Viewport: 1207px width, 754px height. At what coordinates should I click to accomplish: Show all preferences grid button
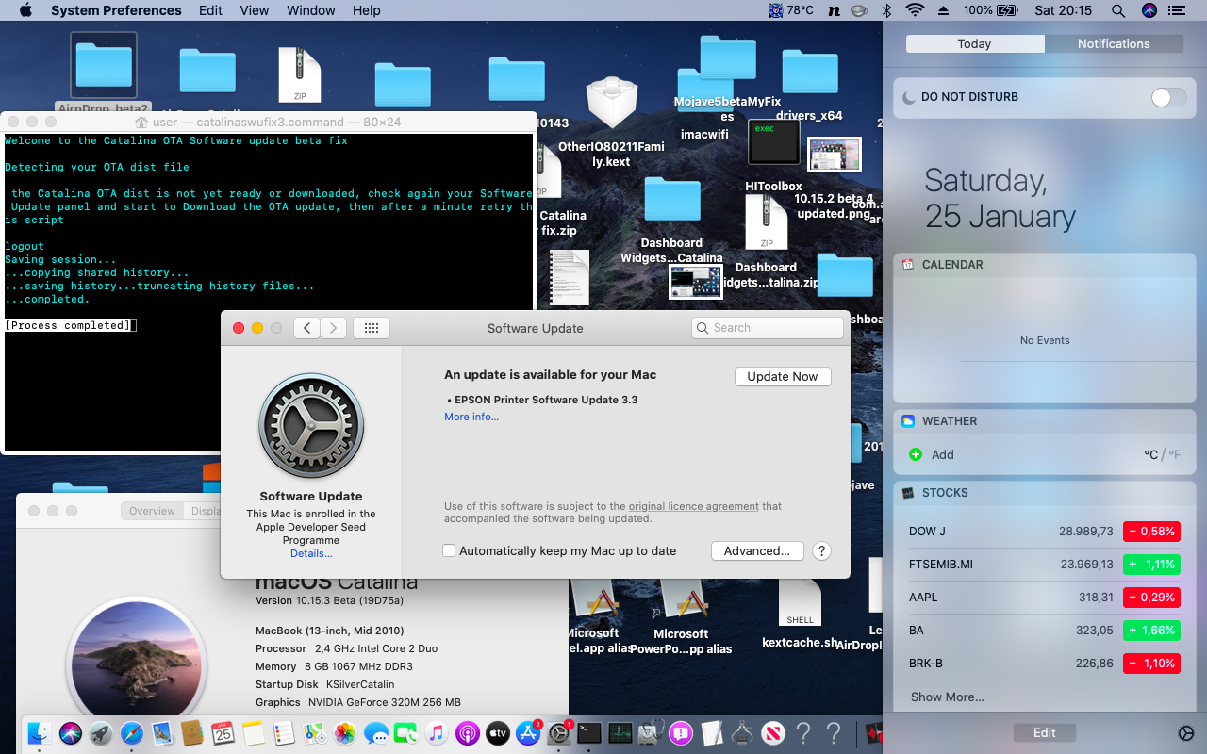tap(372, 328)
